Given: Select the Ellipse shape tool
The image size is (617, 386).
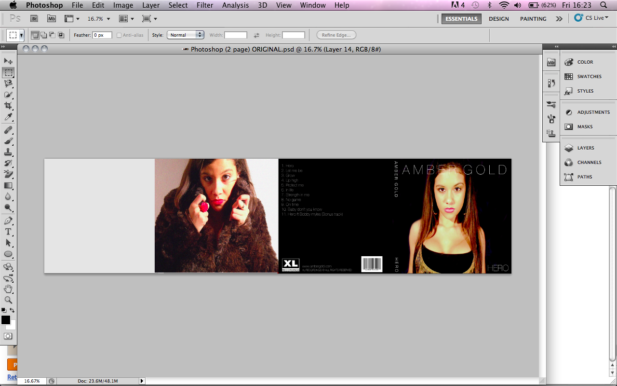Looking at the screenshot, I should (x=8, y=254).
